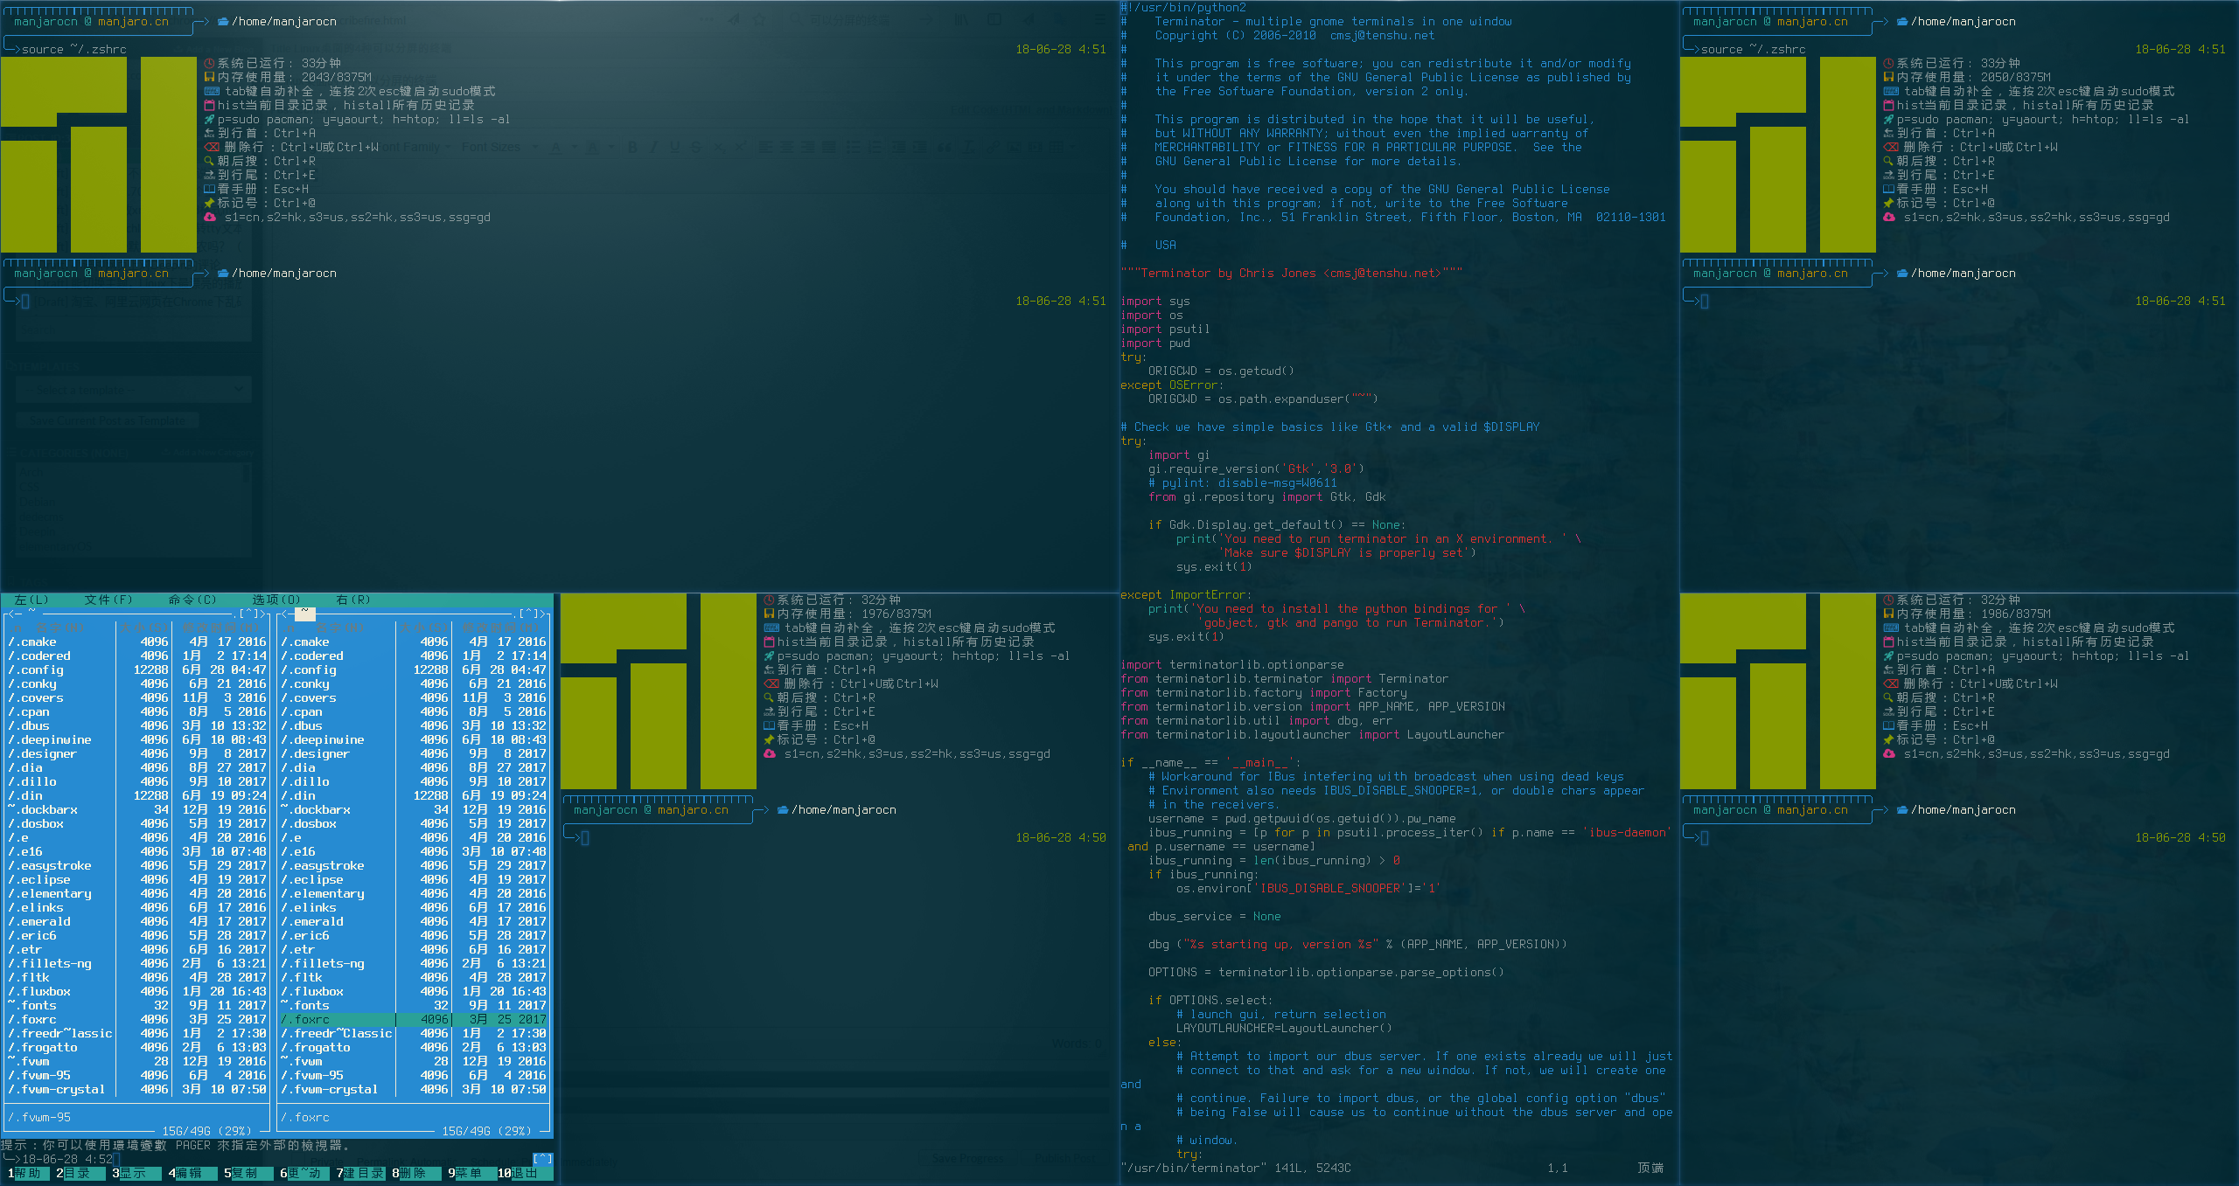Sort the left panel by 大小(S) column header
The height and width of the screenshot is (1186, 2239).
[x=143, y=628]
